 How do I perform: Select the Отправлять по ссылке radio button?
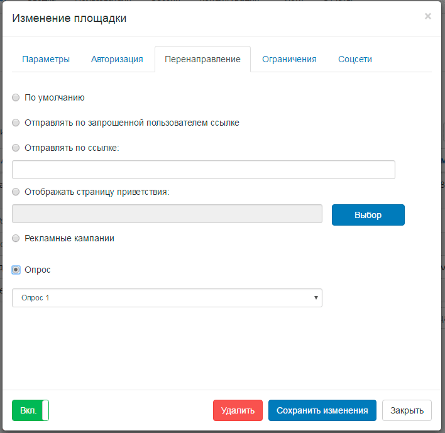16,148
